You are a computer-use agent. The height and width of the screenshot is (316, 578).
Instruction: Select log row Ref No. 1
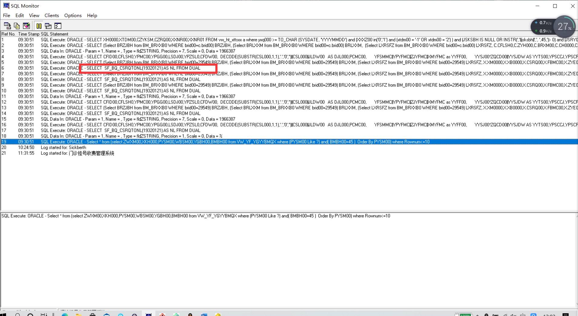click(289, 40)
